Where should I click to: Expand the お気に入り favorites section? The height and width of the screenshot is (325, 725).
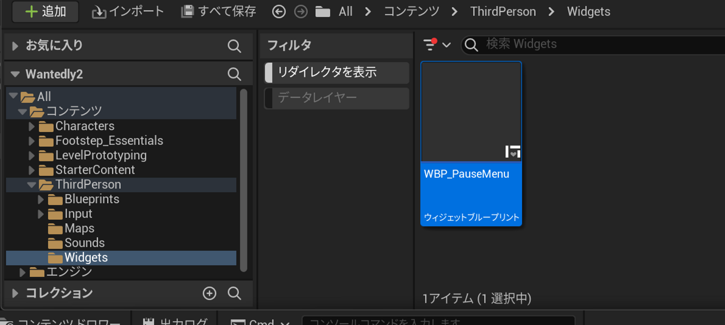click(x=15, y=46)
